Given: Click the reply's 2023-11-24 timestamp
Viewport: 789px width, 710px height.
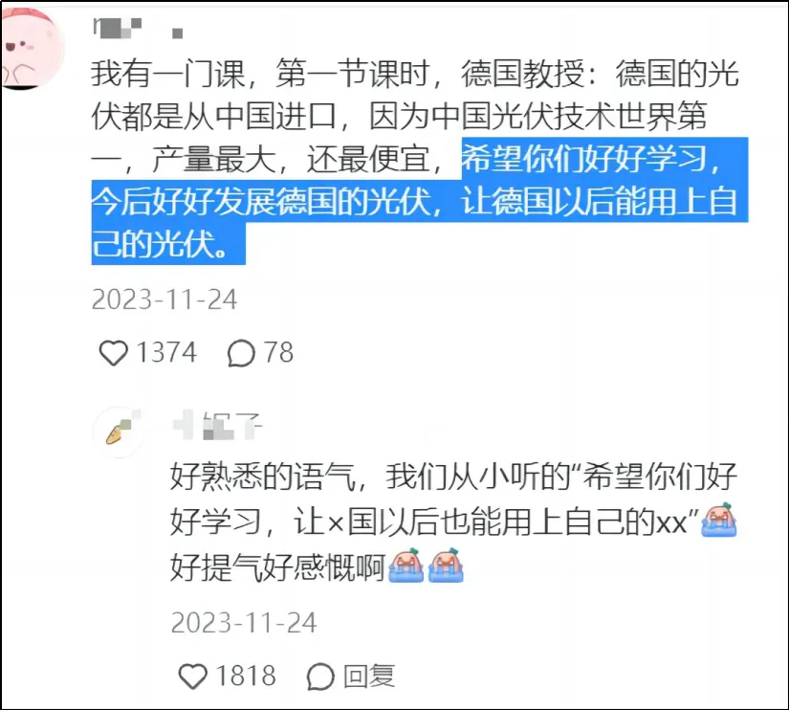Looking at the screenshot, I should point(244,623).
